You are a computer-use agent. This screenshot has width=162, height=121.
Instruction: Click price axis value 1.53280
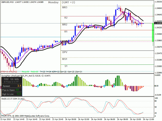pyautogui.click(x=158, y=60)
